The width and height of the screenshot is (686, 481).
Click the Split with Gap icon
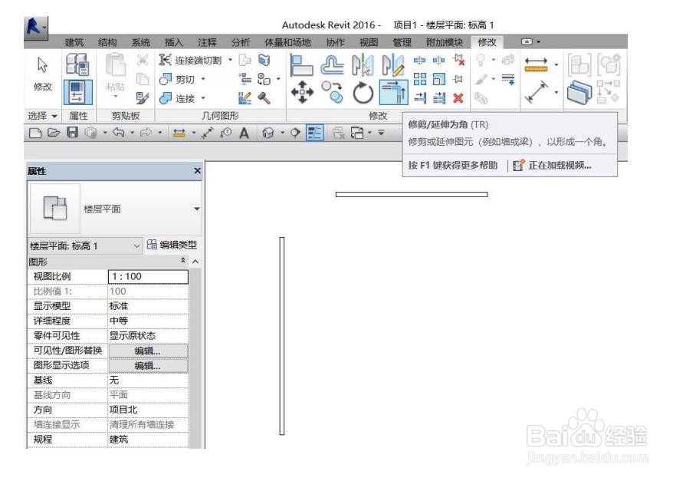tap(438, 60)
